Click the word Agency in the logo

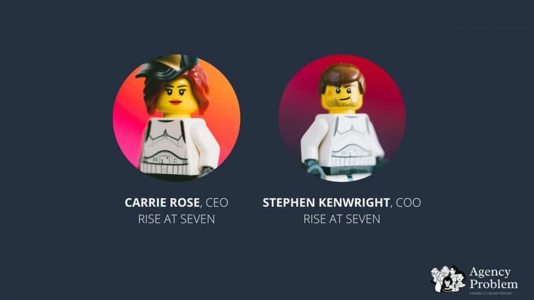tap(490, 272)
